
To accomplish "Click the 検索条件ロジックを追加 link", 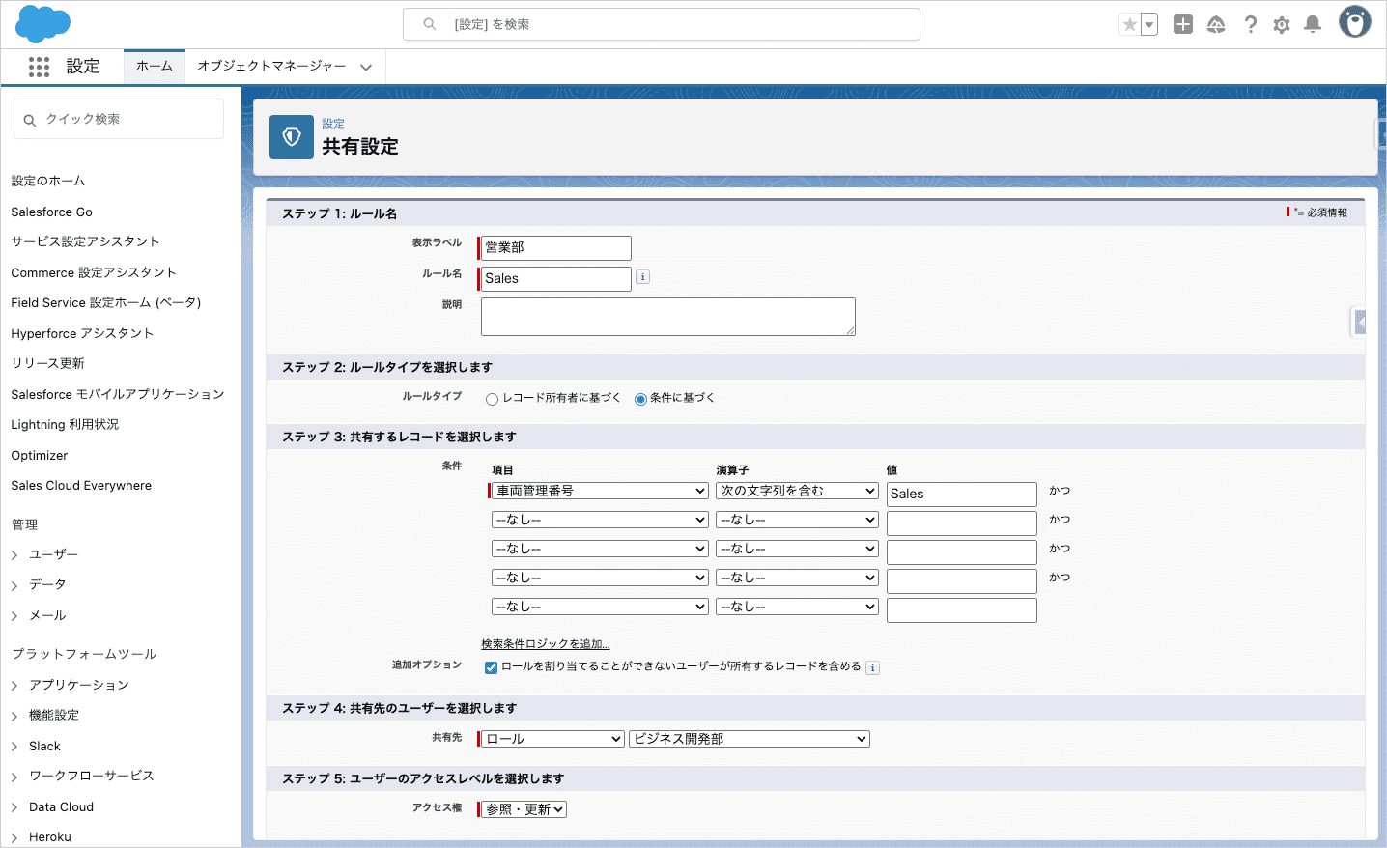I will pos(546,643).
